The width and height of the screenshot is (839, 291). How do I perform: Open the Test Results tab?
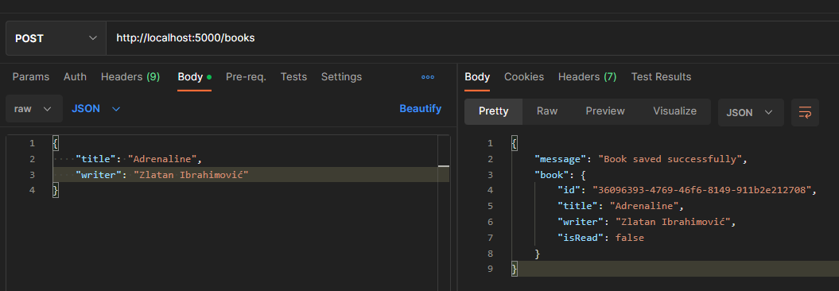(x=661, y=76)
